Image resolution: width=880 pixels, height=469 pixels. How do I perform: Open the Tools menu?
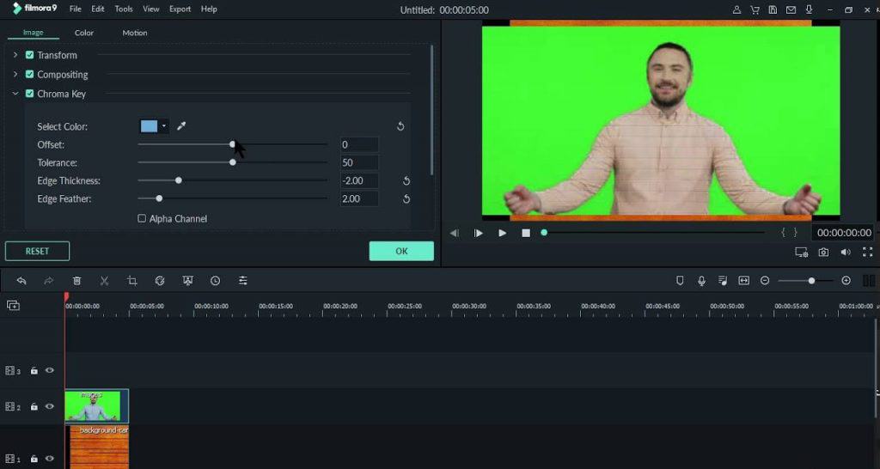(124, 9)
